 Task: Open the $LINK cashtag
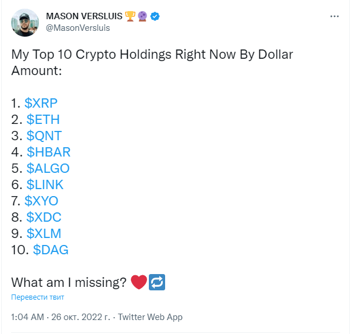tap(45, 185)
